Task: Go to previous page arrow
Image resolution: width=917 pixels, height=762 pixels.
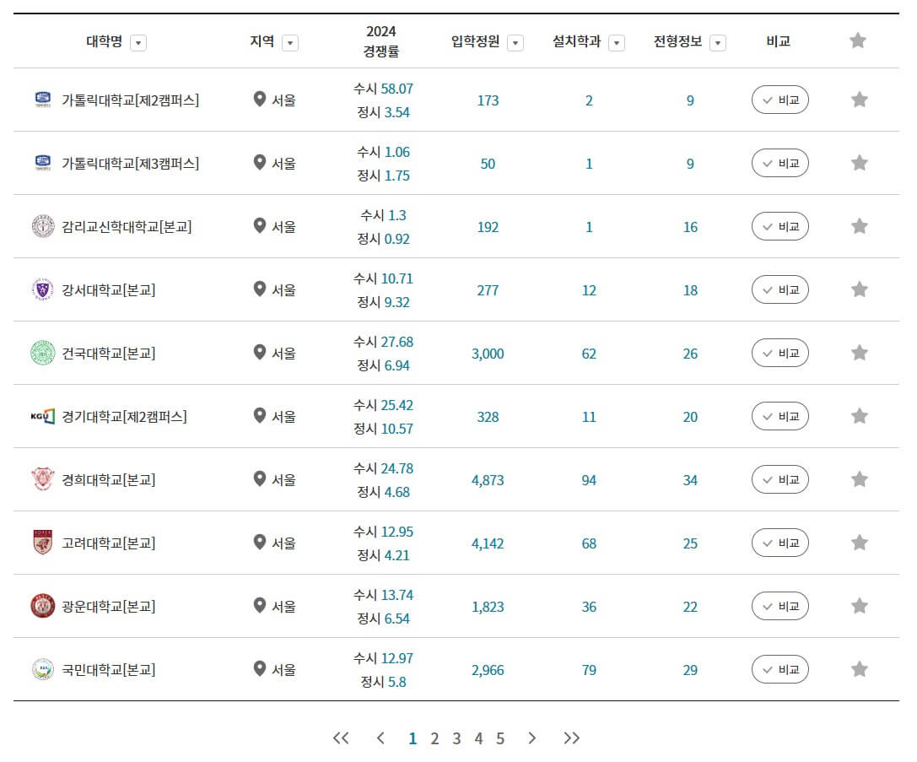Action: coord(380,738)
